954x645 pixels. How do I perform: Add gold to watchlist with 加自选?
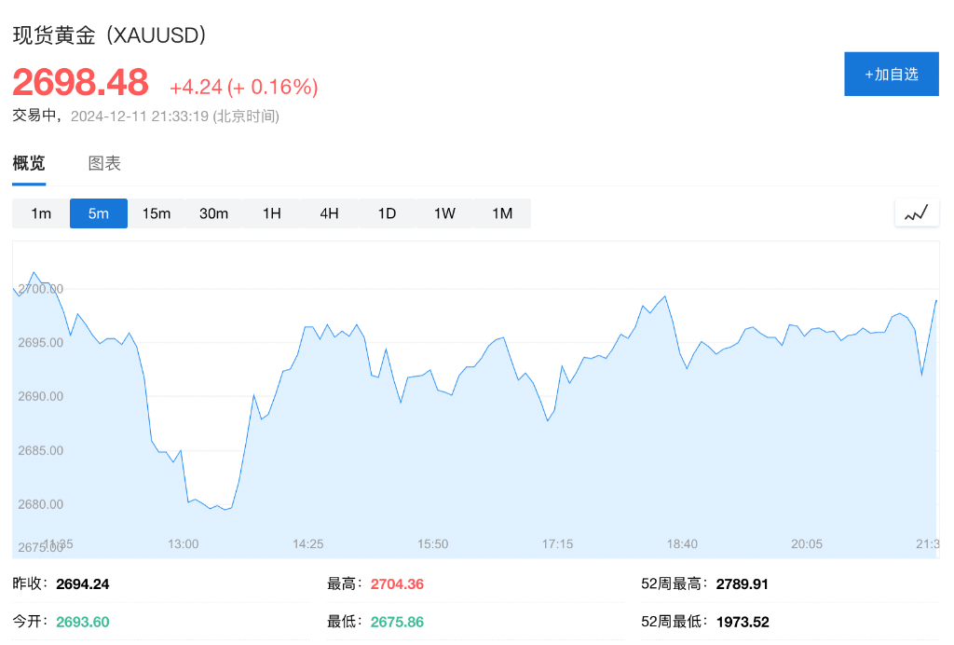pyautogui.click(x=891, y=75)
